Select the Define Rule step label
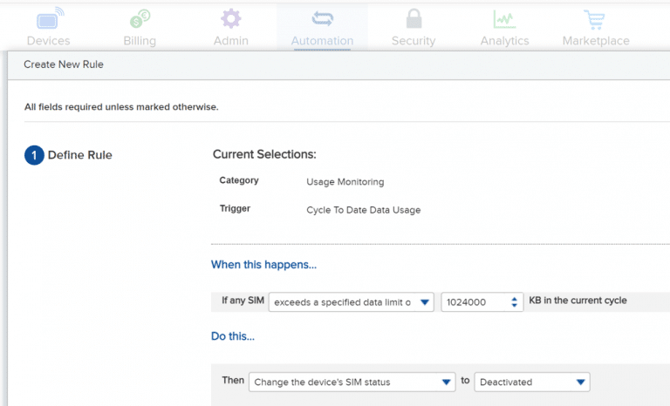The width and height of the screenshot is (670, 406). point(80,155)
